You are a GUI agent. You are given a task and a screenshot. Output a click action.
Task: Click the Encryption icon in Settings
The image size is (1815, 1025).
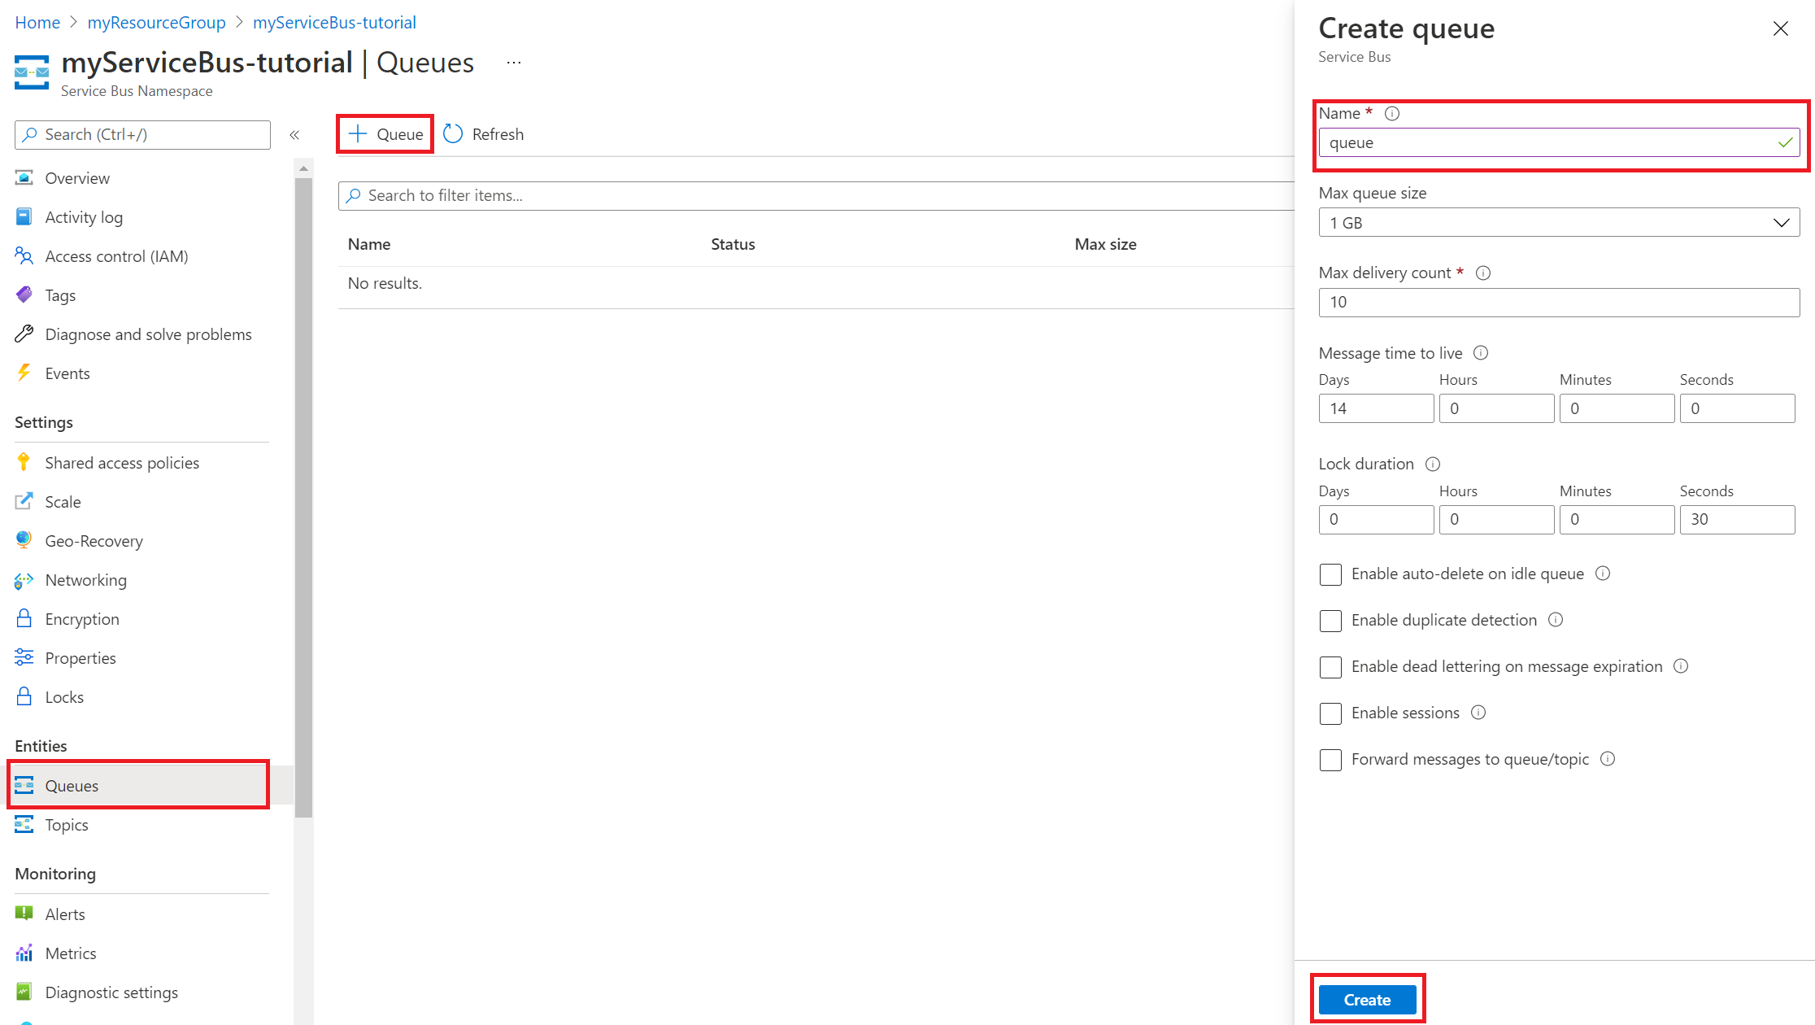coord(24,618)
